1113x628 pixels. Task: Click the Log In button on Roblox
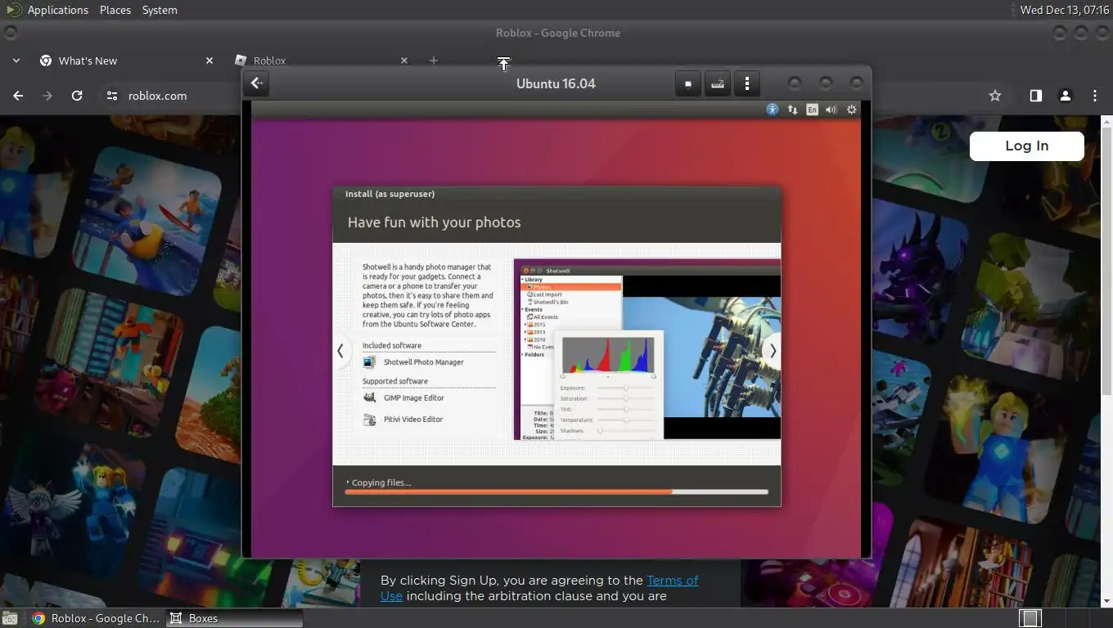click(1027, 146)
